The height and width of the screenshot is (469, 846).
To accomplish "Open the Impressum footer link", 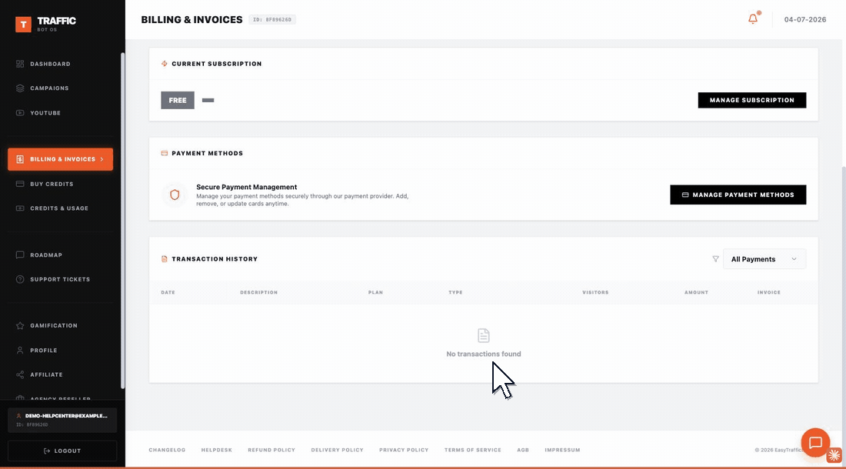I will pos(562,450).
